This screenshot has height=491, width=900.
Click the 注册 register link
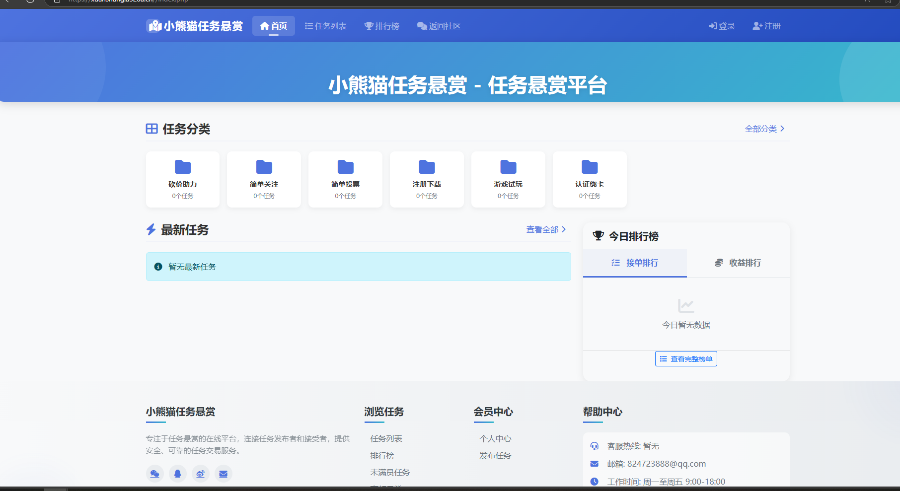(767, 26)
